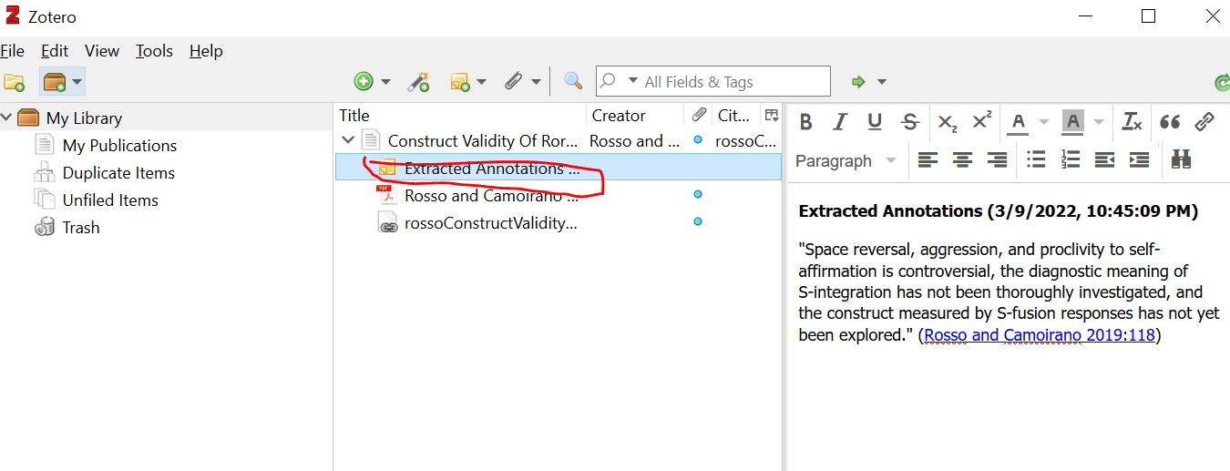Sort by the attachment paperclip column header
The height and width of the screenshot is (471, 1230).
pos(699,115)
